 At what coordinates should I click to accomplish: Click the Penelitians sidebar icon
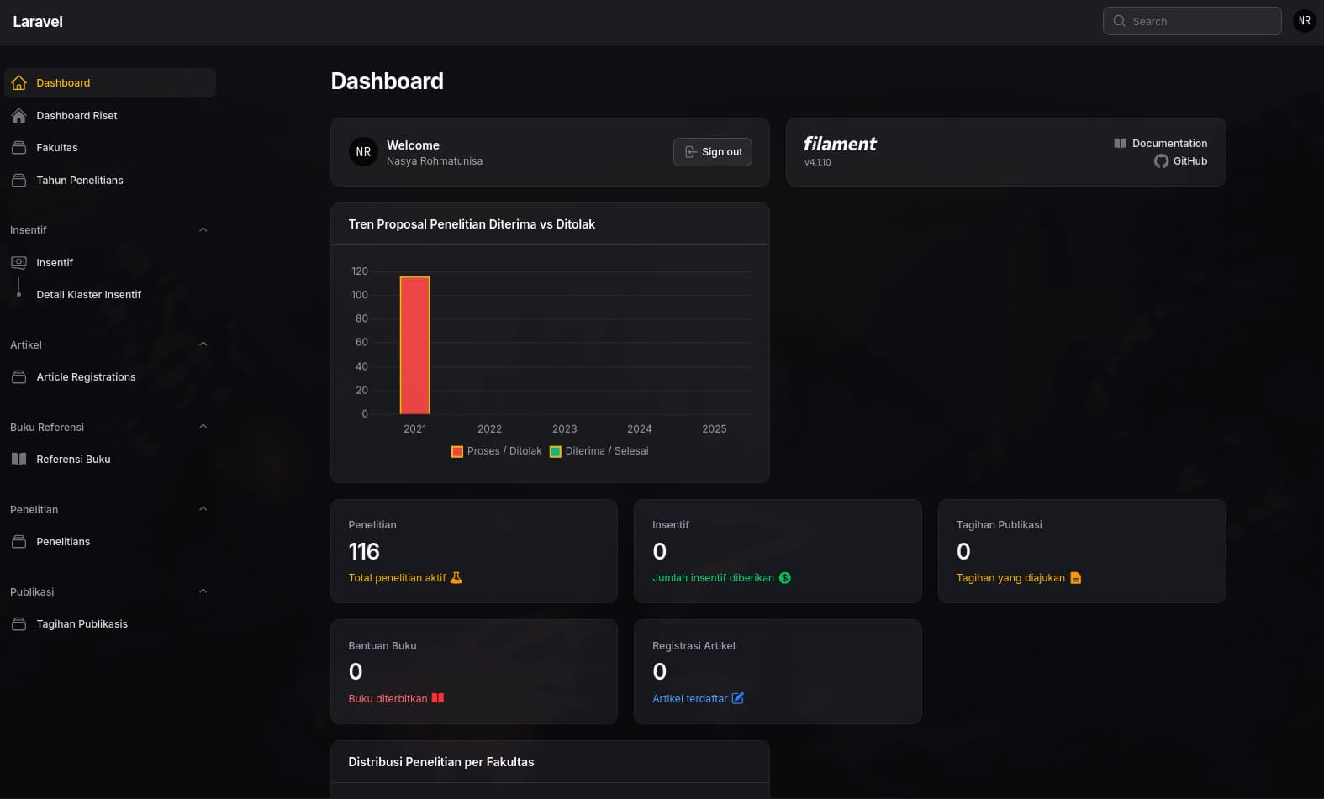18,541
